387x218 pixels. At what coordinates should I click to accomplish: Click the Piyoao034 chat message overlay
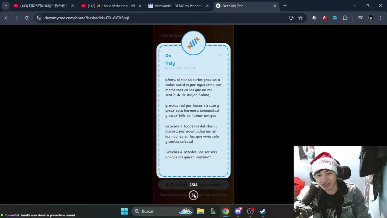(38, 215)
